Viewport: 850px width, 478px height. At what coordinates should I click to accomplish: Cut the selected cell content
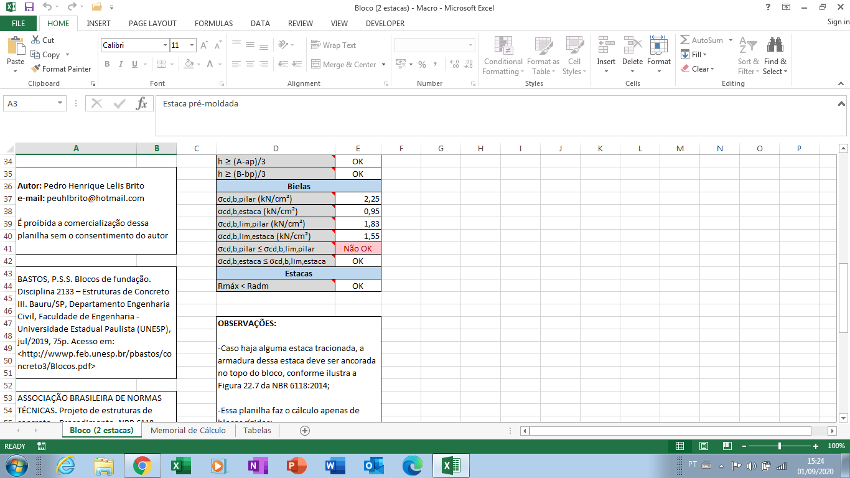(42, 40)
